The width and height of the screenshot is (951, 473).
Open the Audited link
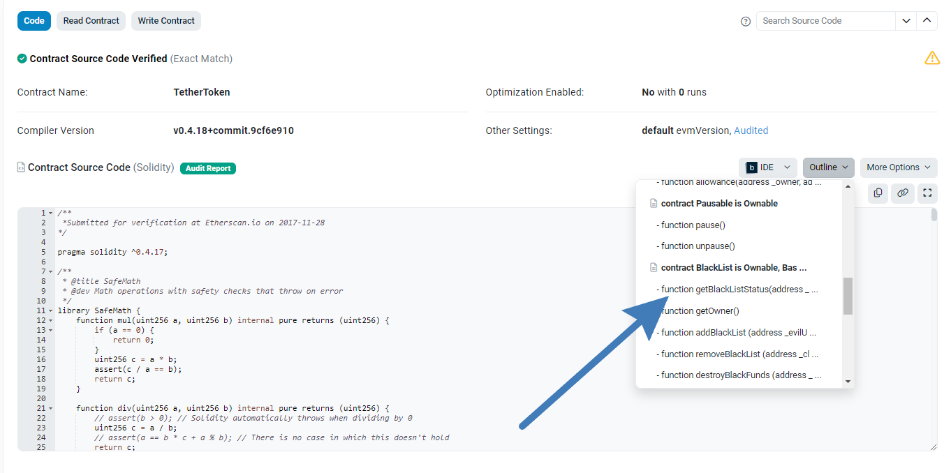(751, 130)
